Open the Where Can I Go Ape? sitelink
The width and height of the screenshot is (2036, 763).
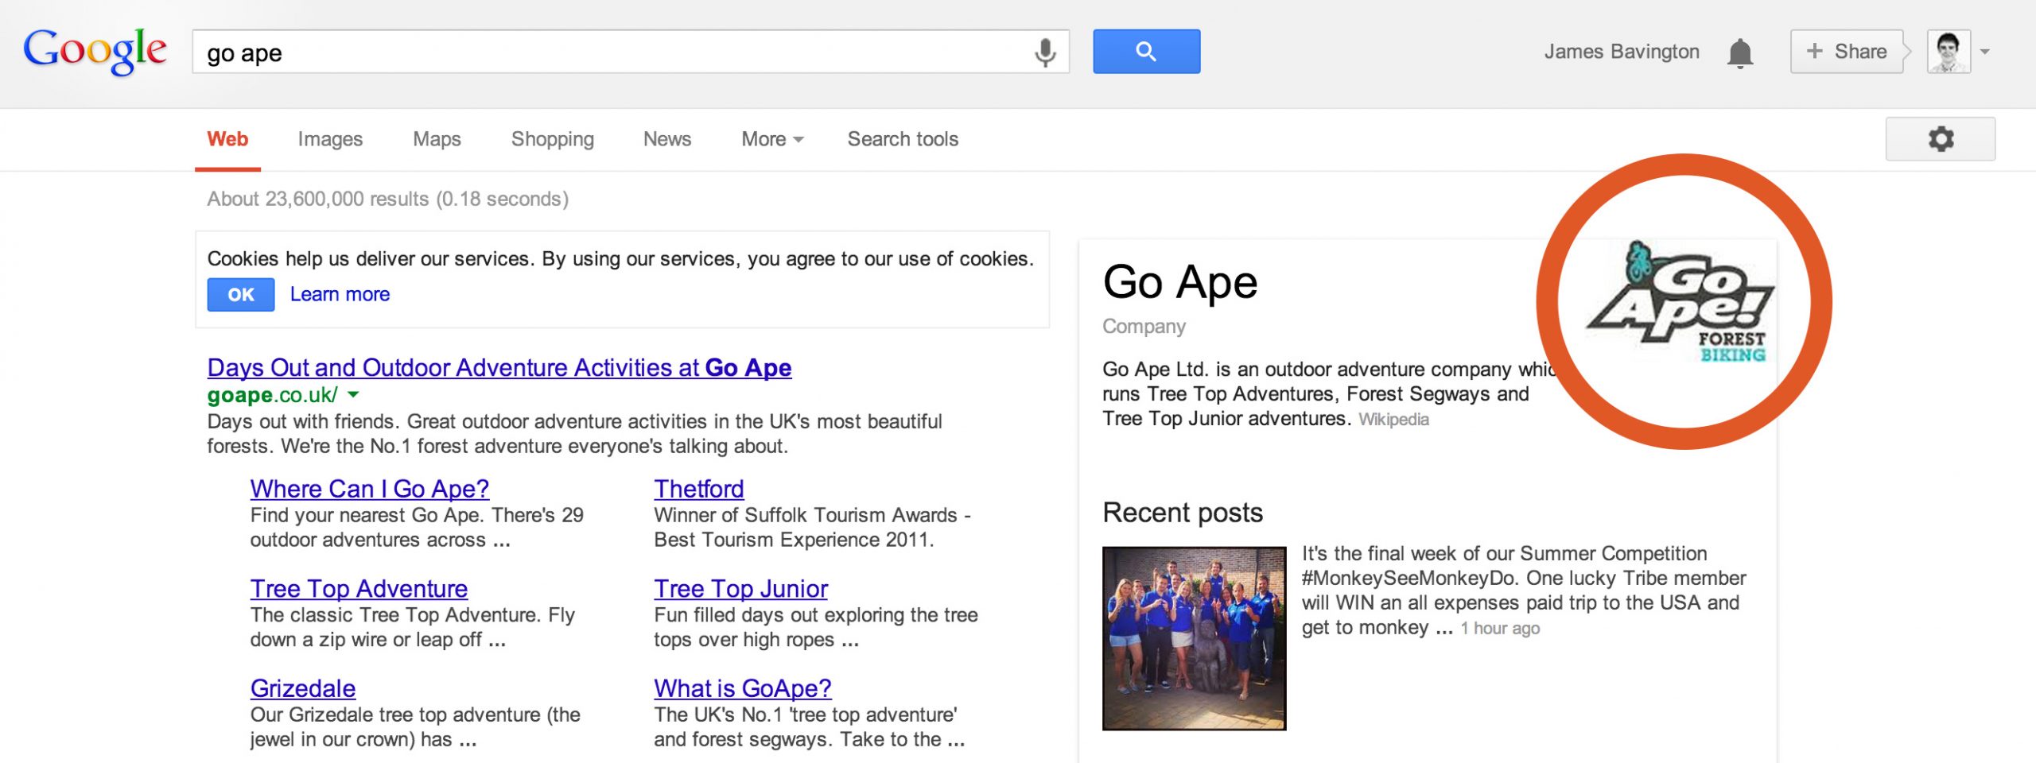tap(370, 489)
